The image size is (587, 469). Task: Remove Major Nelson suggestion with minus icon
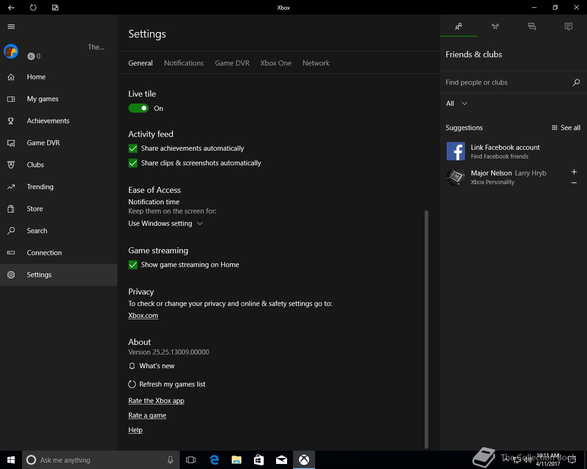[x=574, y=183]
